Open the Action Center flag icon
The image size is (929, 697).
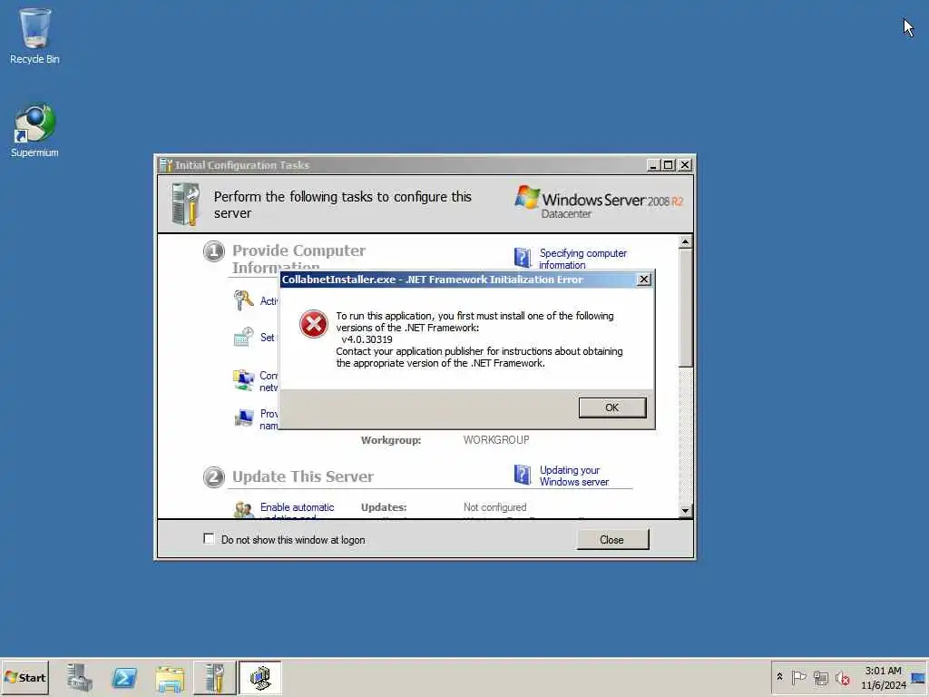(798, 677)
